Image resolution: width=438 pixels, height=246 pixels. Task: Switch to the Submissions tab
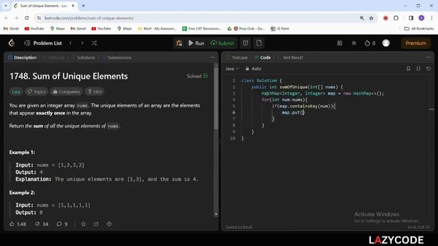point(116,57)
